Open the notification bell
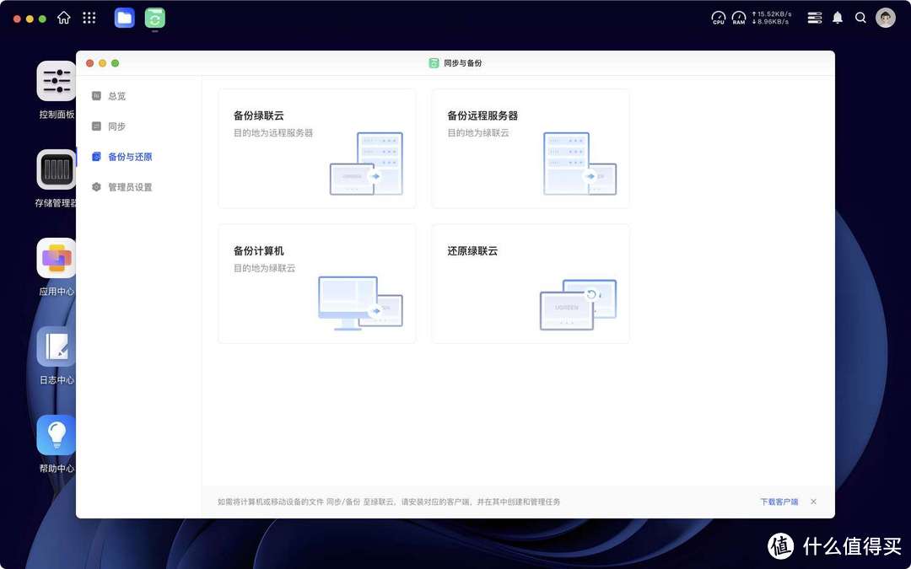Image resolution: width=911 pixels, height=569 pixels. click(x=838, y=18)
